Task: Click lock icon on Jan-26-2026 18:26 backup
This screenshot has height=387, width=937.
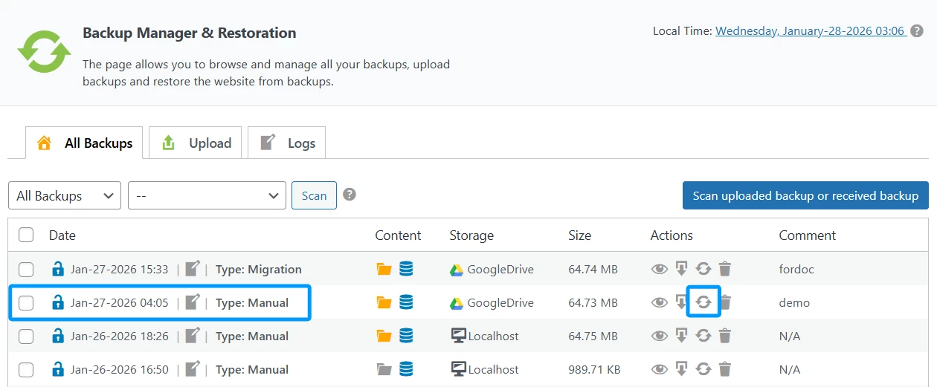Action: tap(57, 336)
